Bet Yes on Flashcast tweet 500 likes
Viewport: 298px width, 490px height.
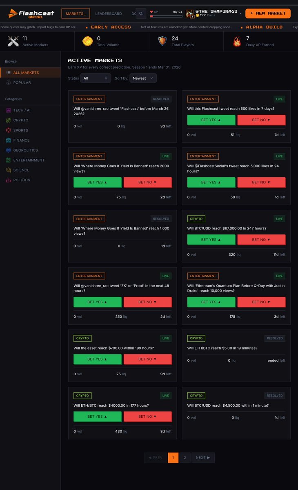(211, 120)
